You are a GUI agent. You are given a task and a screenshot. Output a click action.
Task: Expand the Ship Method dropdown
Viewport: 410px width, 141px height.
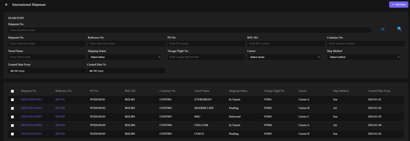pyautogui.click(x=364, y=57)
